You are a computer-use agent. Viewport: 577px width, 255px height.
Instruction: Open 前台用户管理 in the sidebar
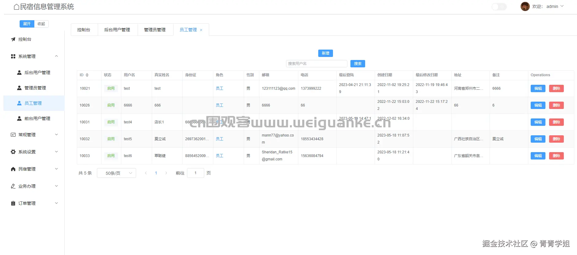(34, 118)
